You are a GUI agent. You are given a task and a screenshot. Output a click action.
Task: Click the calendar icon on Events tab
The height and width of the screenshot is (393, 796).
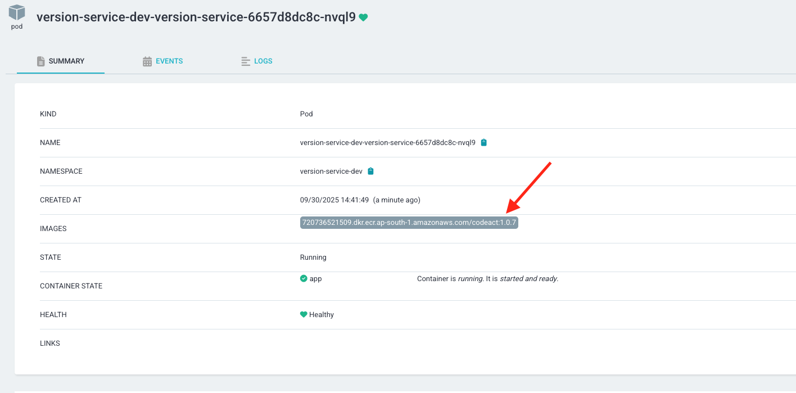[x=147, y=61]
